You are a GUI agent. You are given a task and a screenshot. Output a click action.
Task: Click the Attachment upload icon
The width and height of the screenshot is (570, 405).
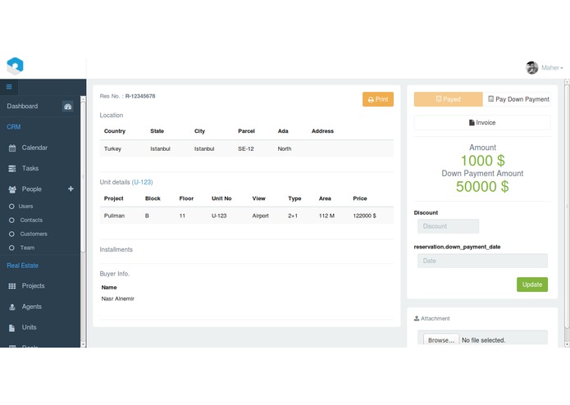[417, 319]
